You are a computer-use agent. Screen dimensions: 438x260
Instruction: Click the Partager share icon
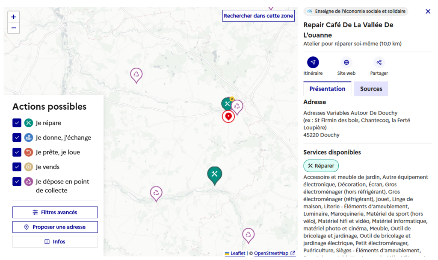click(379, 62)
